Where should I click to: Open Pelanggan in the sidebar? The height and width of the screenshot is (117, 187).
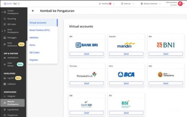click(12, 38)
